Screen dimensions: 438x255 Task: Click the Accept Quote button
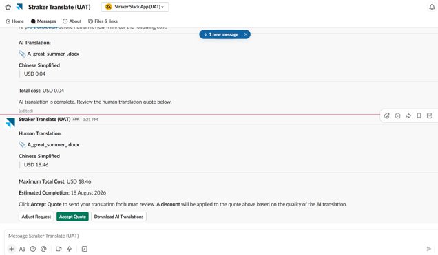click(72, 217)
